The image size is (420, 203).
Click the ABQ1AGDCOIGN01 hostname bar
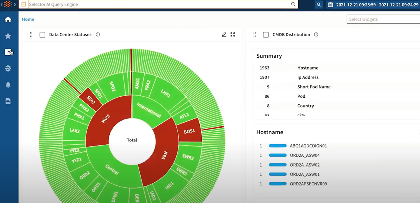click(278, 146)
